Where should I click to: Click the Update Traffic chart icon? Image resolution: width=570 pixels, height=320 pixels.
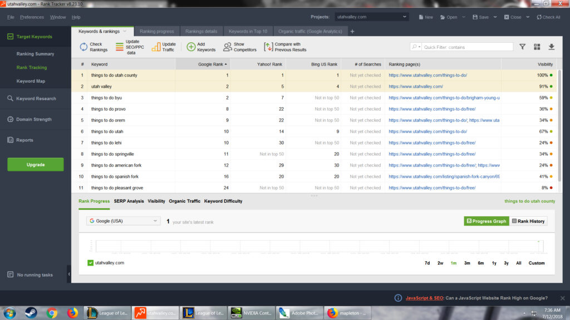coord(156,47)
